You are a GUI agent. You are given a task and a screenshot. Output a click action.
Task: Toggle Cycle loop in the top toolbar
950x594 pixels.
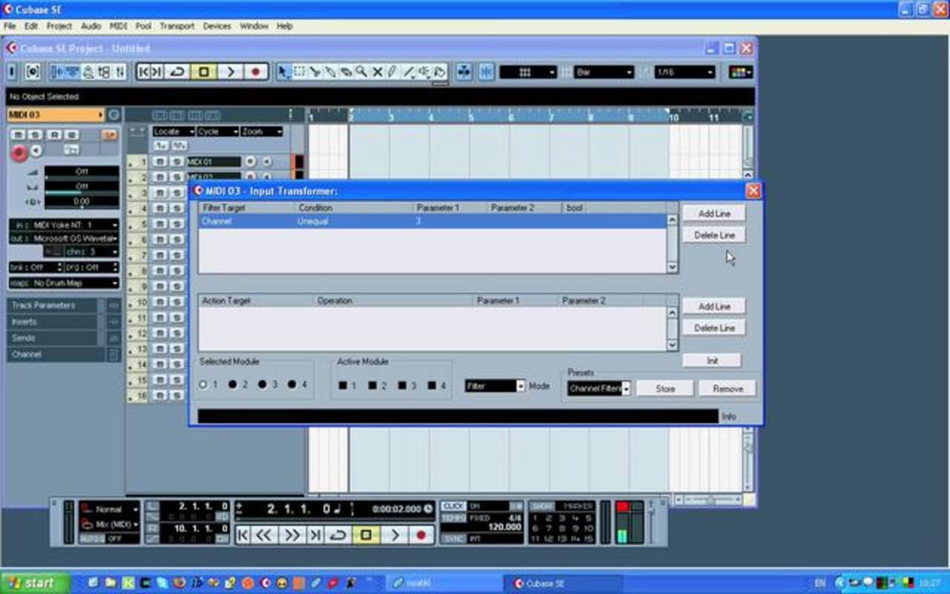[177, 72]
